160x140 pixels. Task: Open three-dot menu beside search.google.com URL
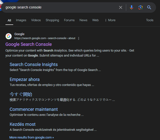click(78, 38)
